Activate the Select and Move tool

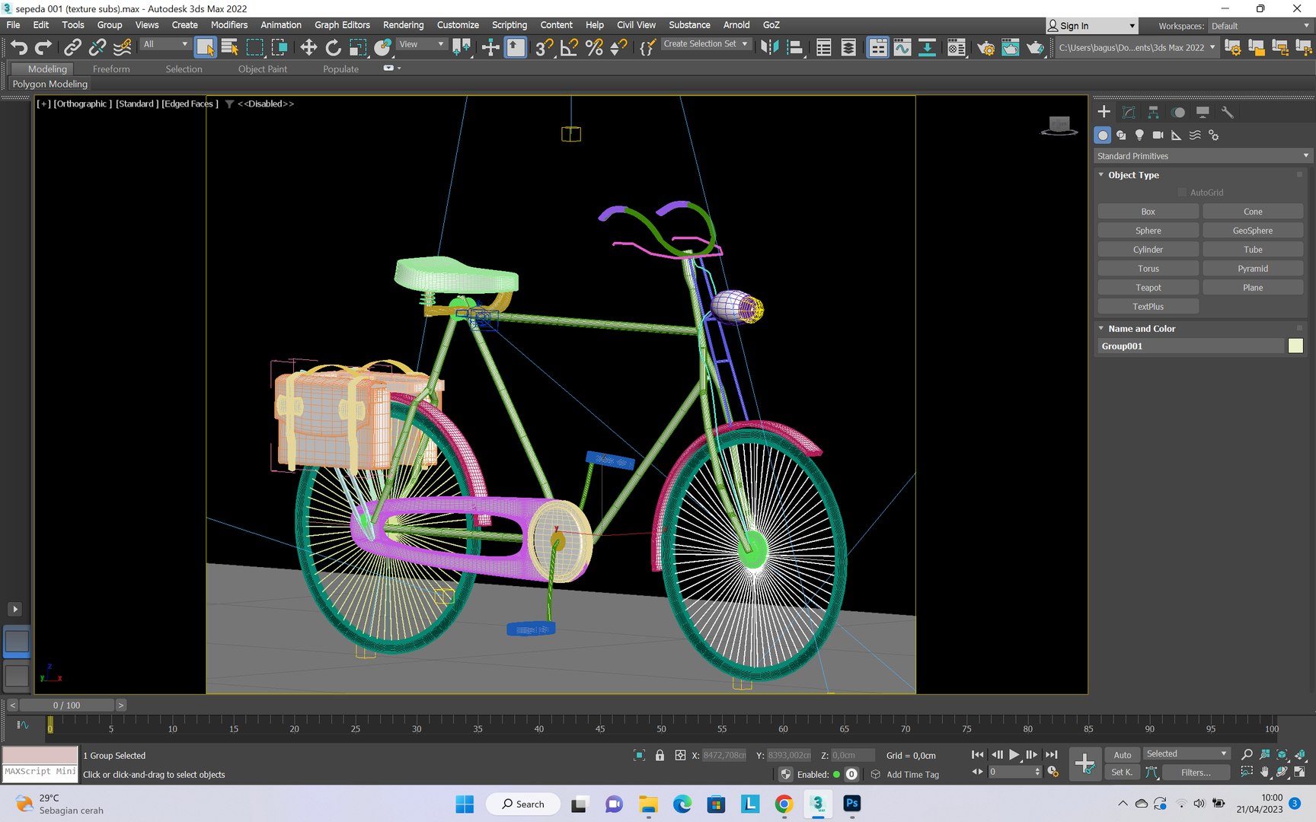(308, 47)
